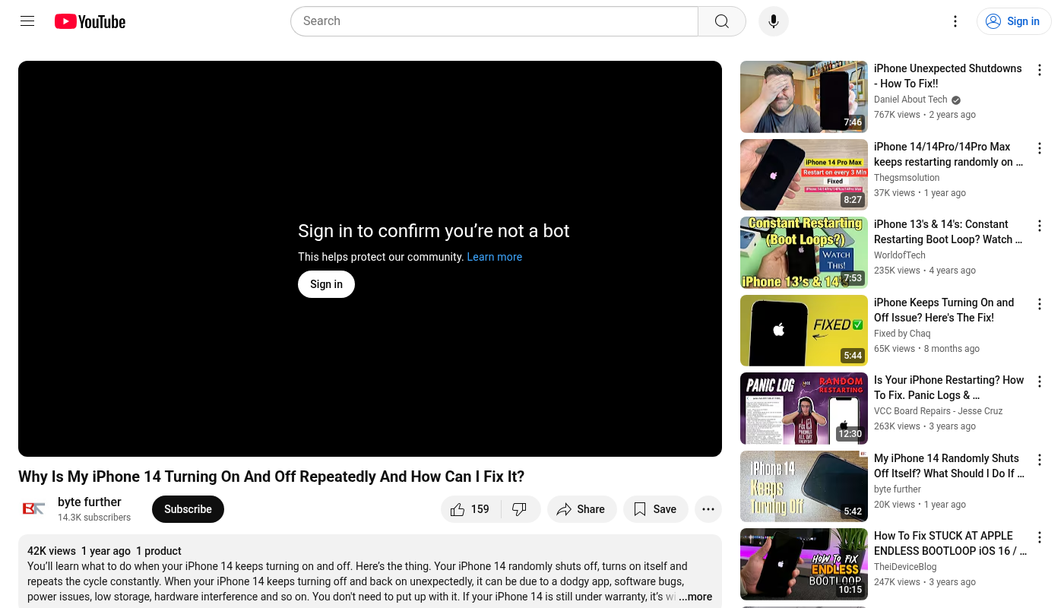
Task: Dislike the video with thumbs down
Action: (x=520, y=509)
